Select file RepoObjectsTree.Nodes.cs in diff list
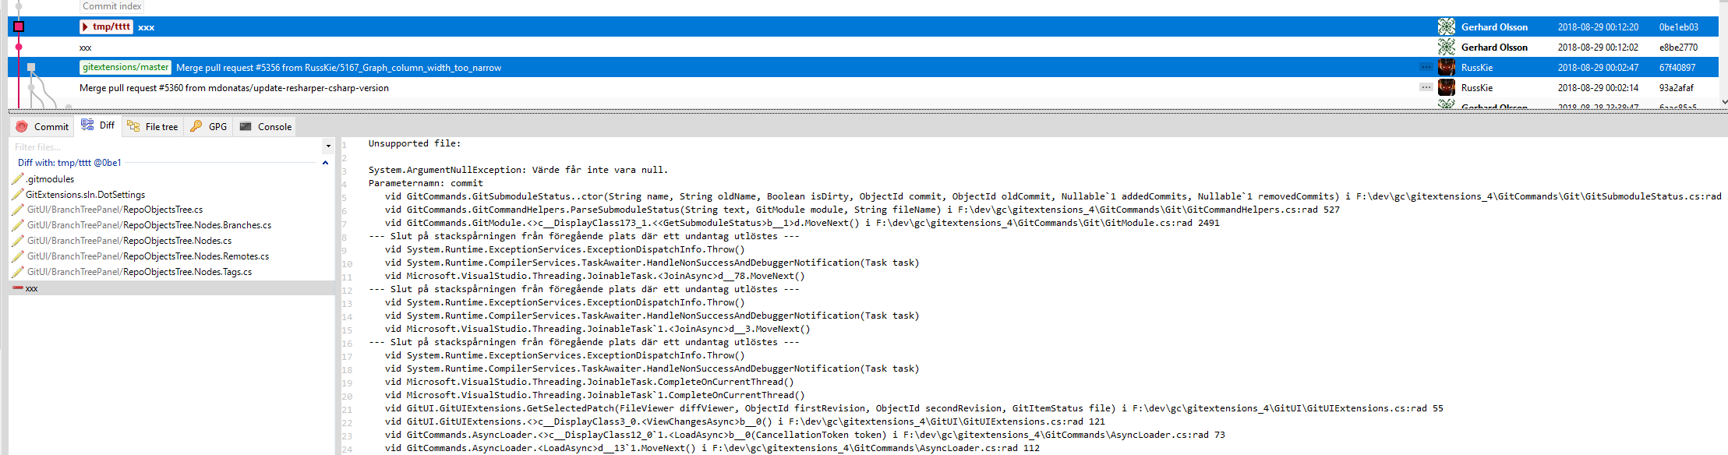 129,241
